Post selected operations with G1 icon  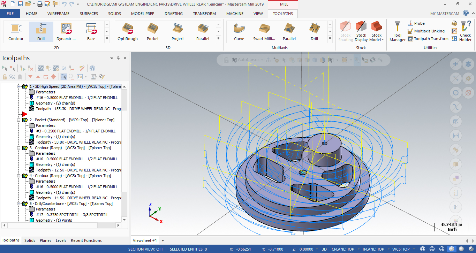tap(64, 68)
